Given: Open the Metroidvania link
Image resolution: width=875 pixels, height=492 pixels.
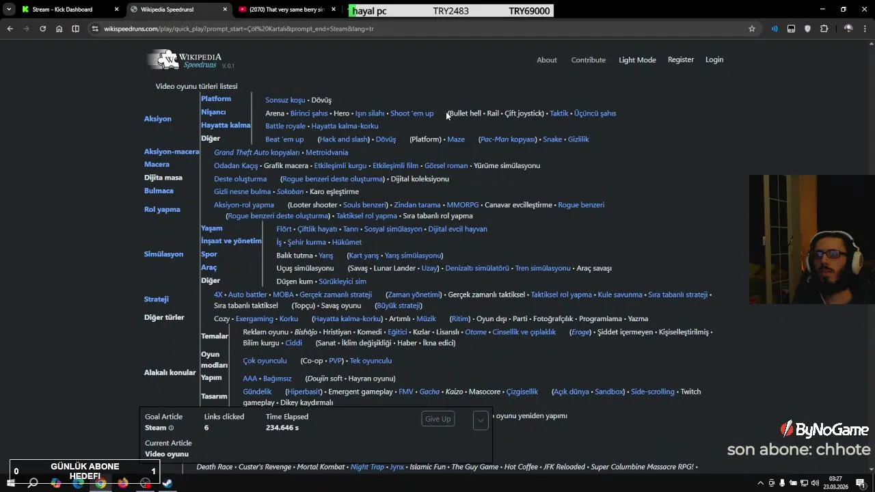Looking at the screenshot, I should tap(327, 152).
